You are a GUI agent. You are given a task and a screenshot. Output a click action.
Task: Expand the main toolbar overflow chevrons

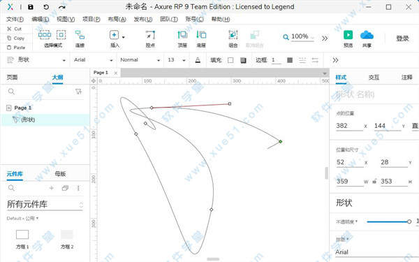(x=325, y=38)
